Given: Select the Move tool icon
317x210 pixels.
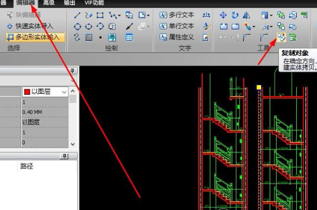Looking at the screenshot, I should pyautogui.click(x=223, y=16).
